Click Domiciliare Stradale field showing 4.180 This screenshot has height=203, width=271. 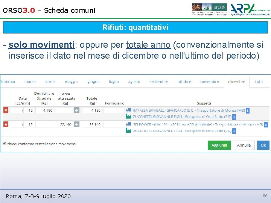45,110
